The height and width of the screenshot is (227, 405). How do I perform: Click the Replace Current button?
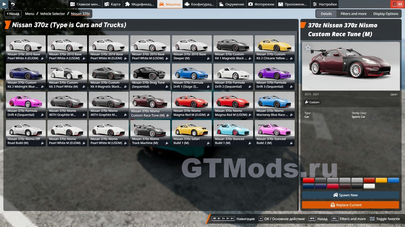point(350,205)
